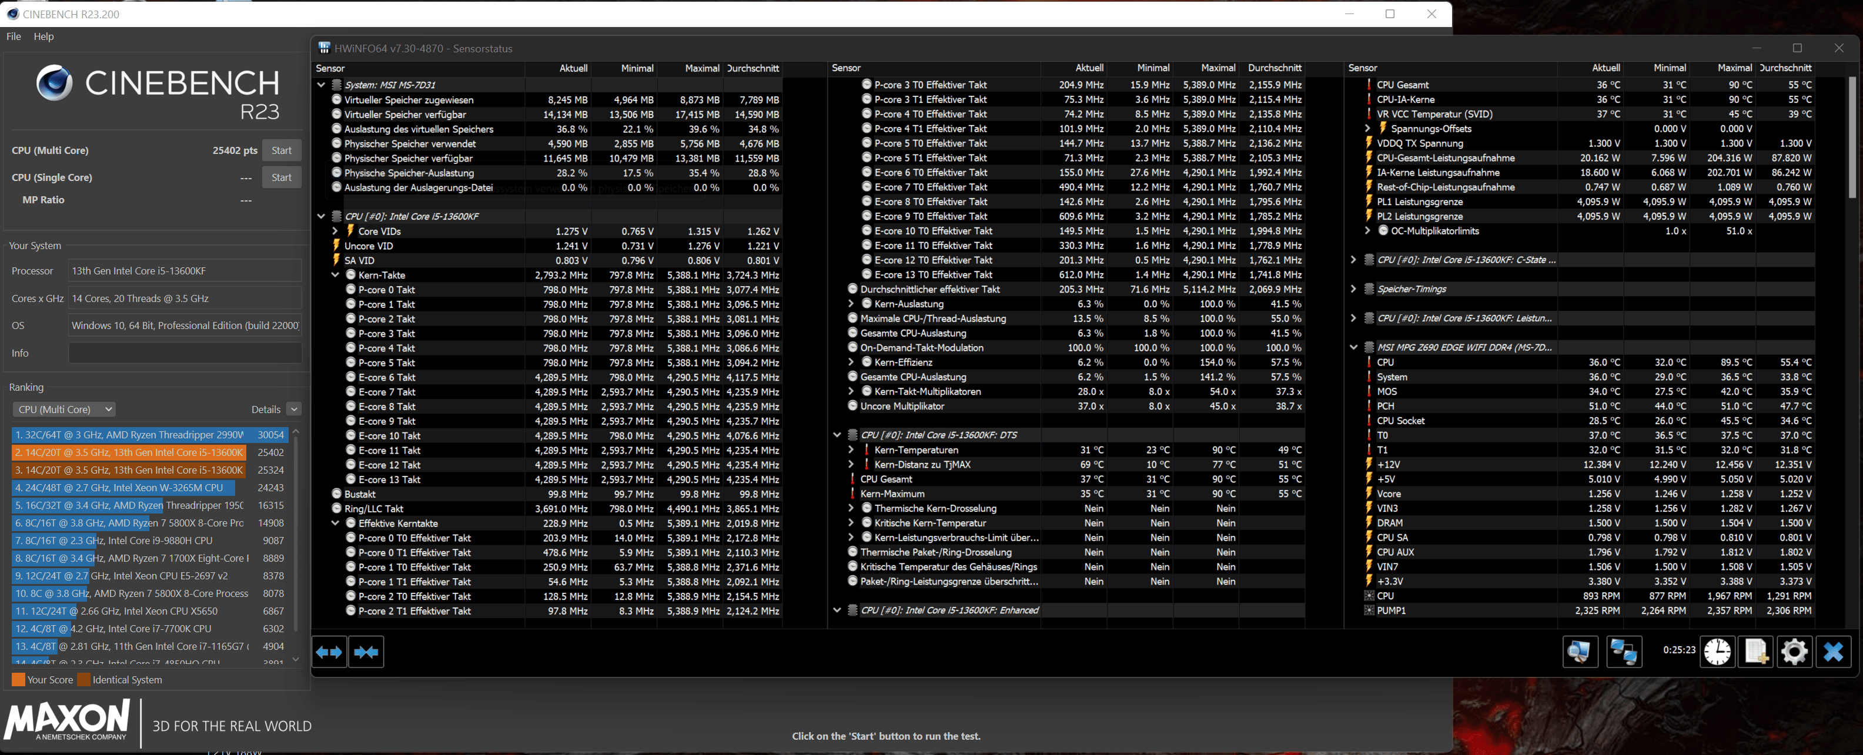Open Cinebench File menu

[14, 36]
